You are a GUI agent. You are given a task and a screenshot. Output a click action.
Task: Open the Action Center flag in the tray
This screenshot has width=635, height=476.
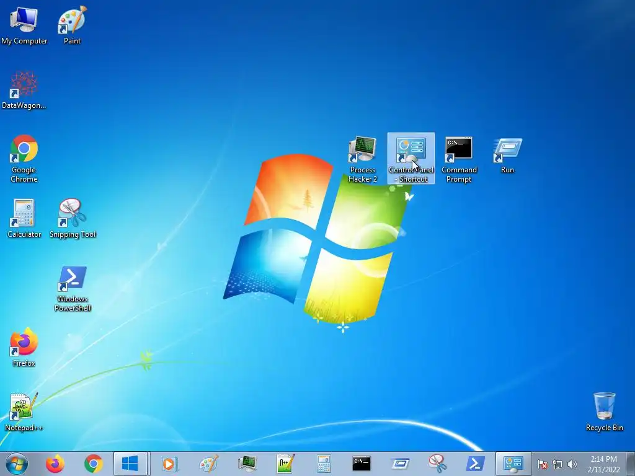click(x=542, y=464)
